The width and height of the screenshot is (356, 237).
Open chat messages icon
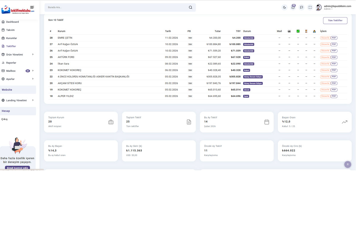click(301, 7)
